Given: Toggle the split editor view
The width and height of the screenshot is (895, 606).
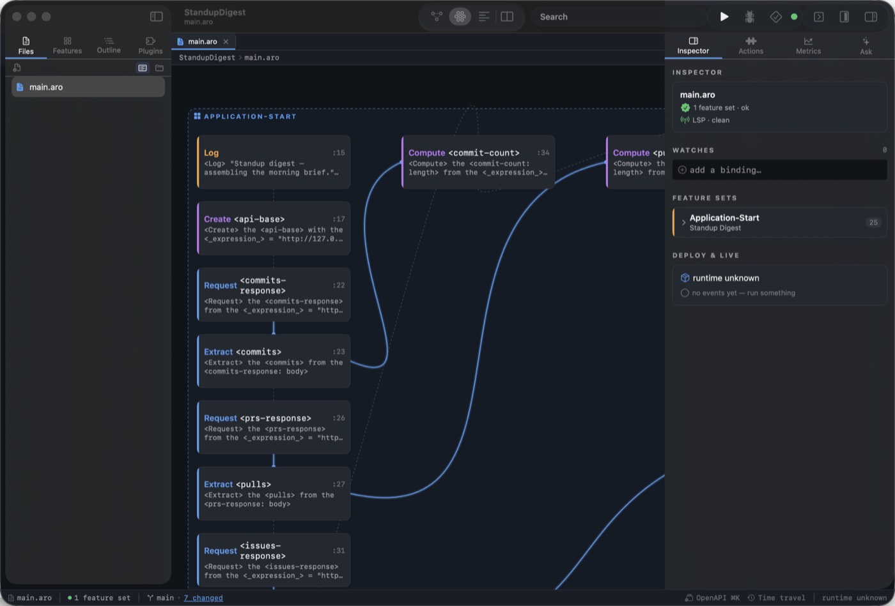Looking at the screenshot, I should click(x=507, y=17).
